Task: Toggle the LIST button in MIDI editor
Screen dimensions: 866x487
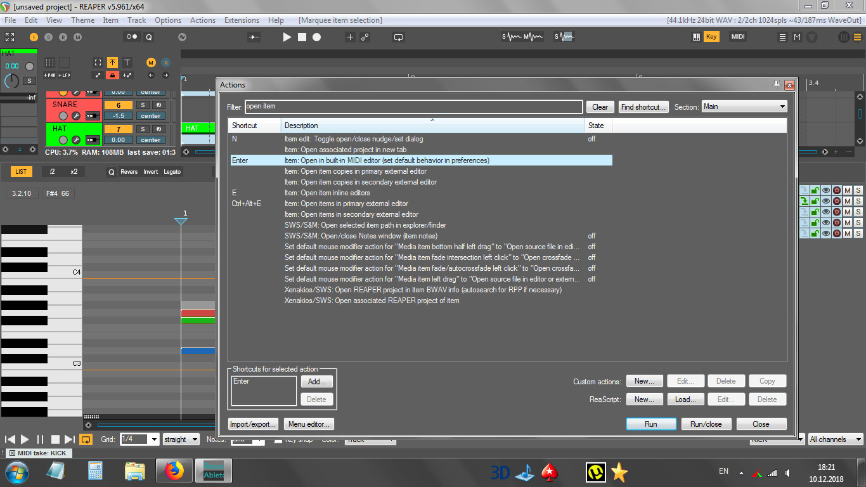Action: [21, 172]
